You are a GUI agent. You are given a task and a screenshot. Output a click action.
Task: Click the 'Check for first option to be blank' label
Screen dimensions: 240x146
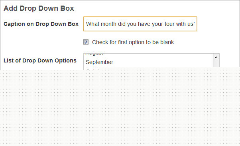coord(133,42)
